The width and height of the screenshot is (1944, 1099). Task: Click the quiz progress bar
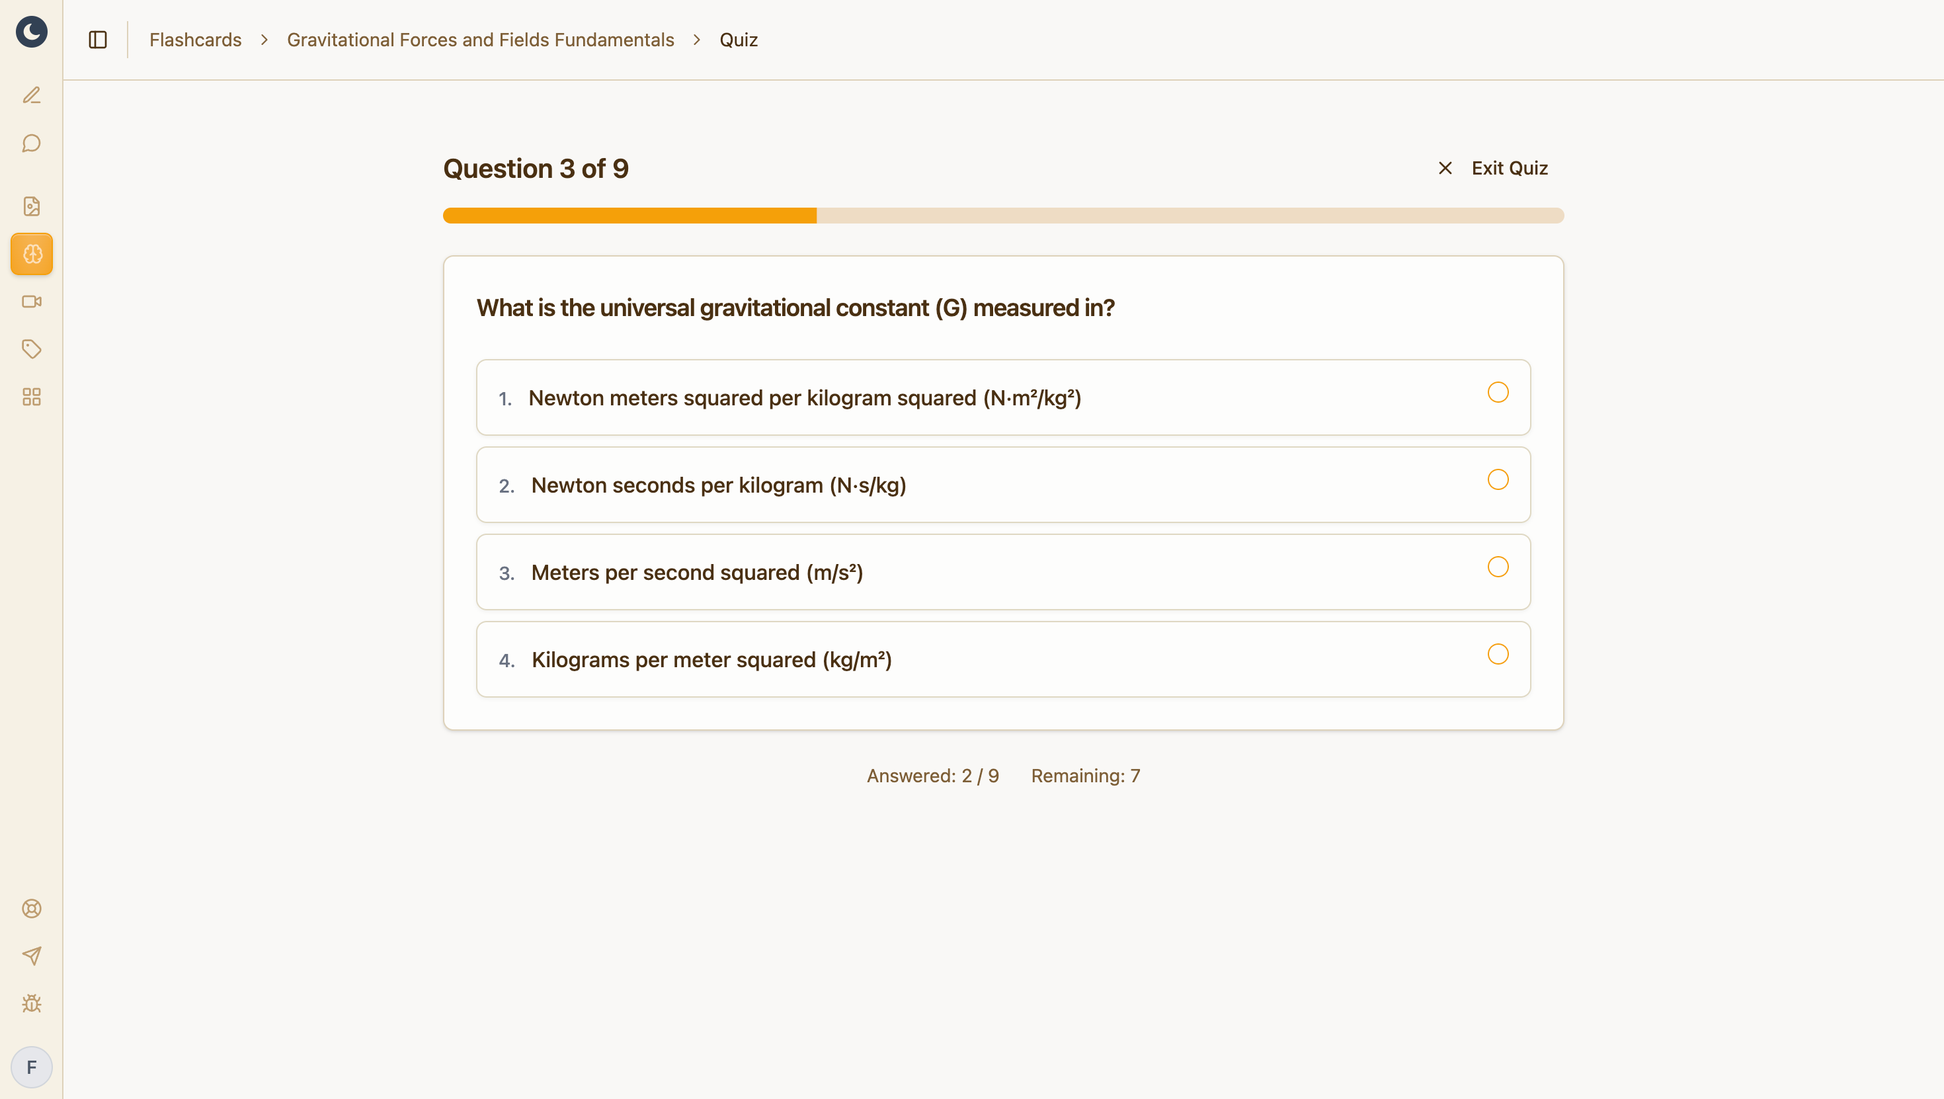click(1004, 216)
